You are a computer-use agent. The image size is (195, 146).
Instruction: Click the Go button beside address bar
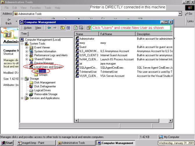tap(189, 14)
